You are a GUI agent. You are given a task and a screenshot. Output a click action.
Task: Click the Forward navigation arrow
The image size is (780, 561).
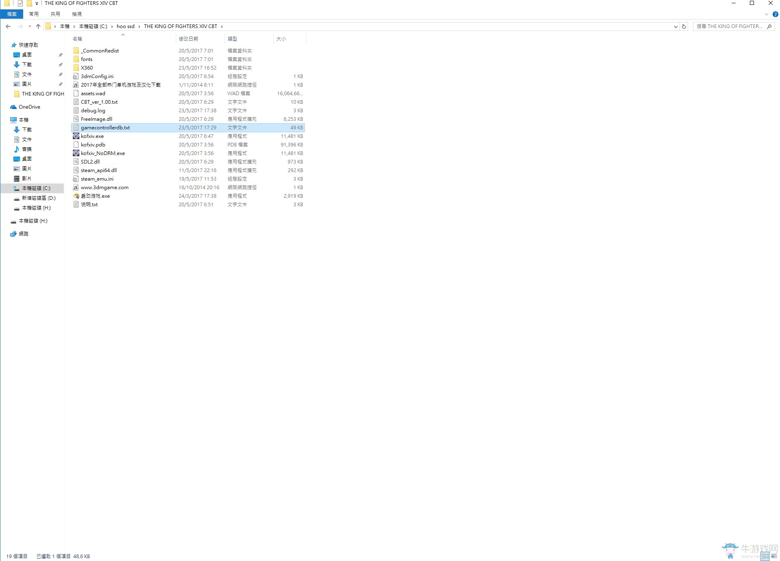(20, 26)
